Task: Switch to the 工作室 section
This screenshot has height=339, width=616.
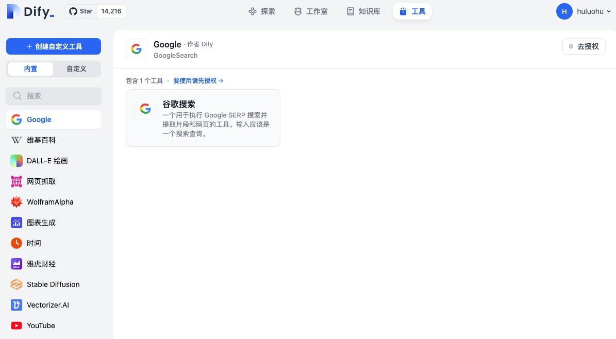Action: [310, 11]
